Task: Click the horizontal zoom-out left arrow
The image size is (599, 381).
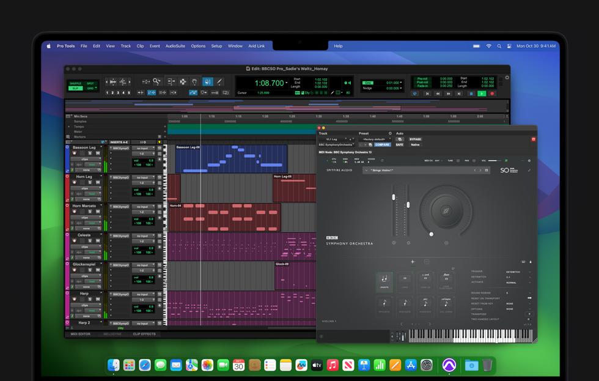Action: pyautogui.click(x=106, y=81)
